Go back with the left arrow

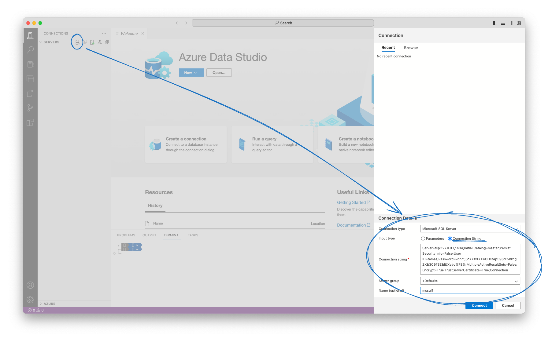pos(178,23)
